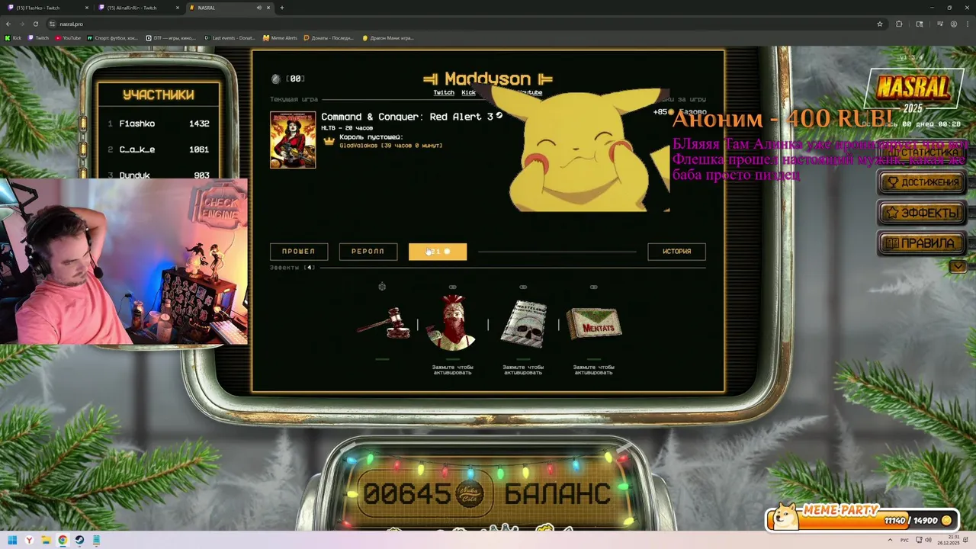
Task: Click the coin counter icon near [00]
Action: 276,79
